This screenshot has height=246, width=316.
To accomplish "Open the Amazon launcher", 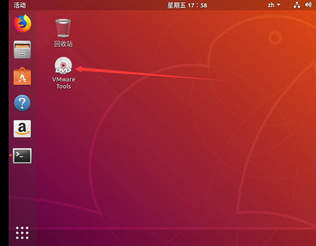I will (x=22, y=129).
